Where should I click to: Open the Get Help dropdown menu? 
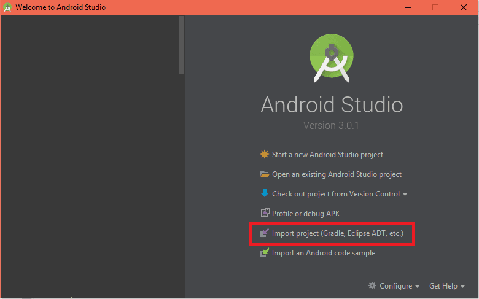click(x=446, y=286)
